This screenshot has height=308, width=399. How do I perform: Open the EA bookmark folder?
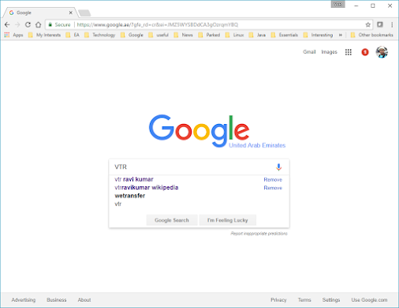73,35
